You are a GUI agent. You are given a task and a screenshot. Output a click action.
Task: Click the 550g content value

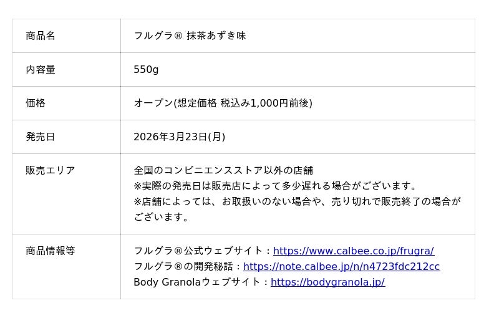146,69
